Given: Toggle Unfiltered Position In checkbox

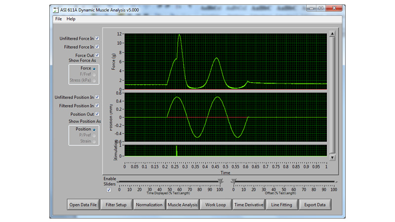Looking at the screenshot, I should coord(97,97).
